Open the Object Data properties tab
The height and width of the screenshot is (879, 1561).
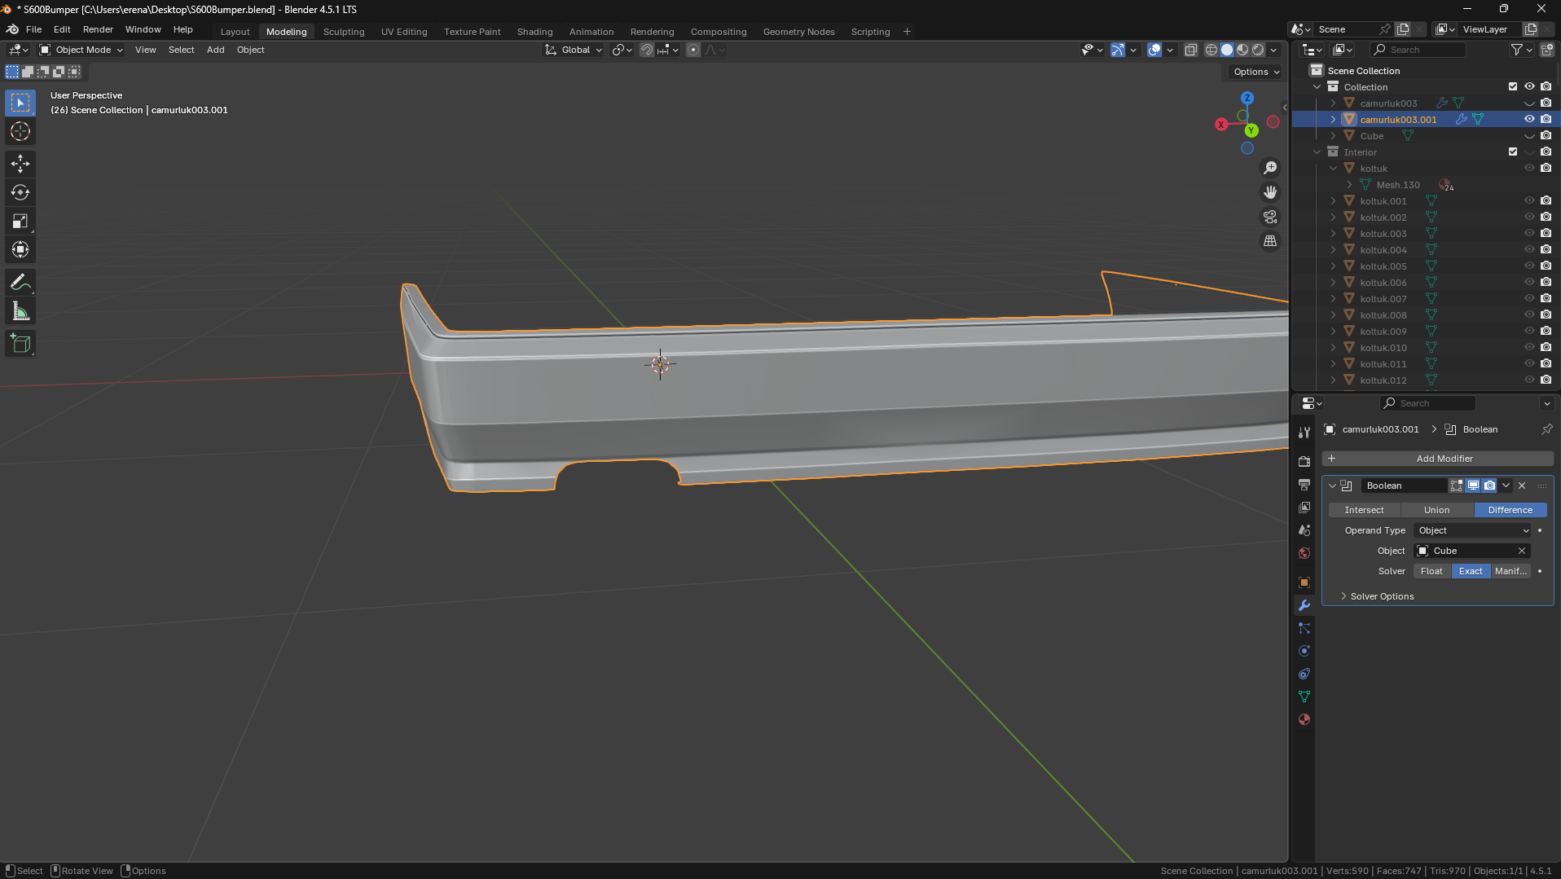(1304, 696)
